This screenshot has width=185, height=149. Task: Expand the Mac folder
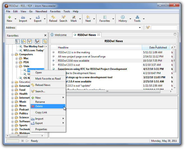[17, 58]
